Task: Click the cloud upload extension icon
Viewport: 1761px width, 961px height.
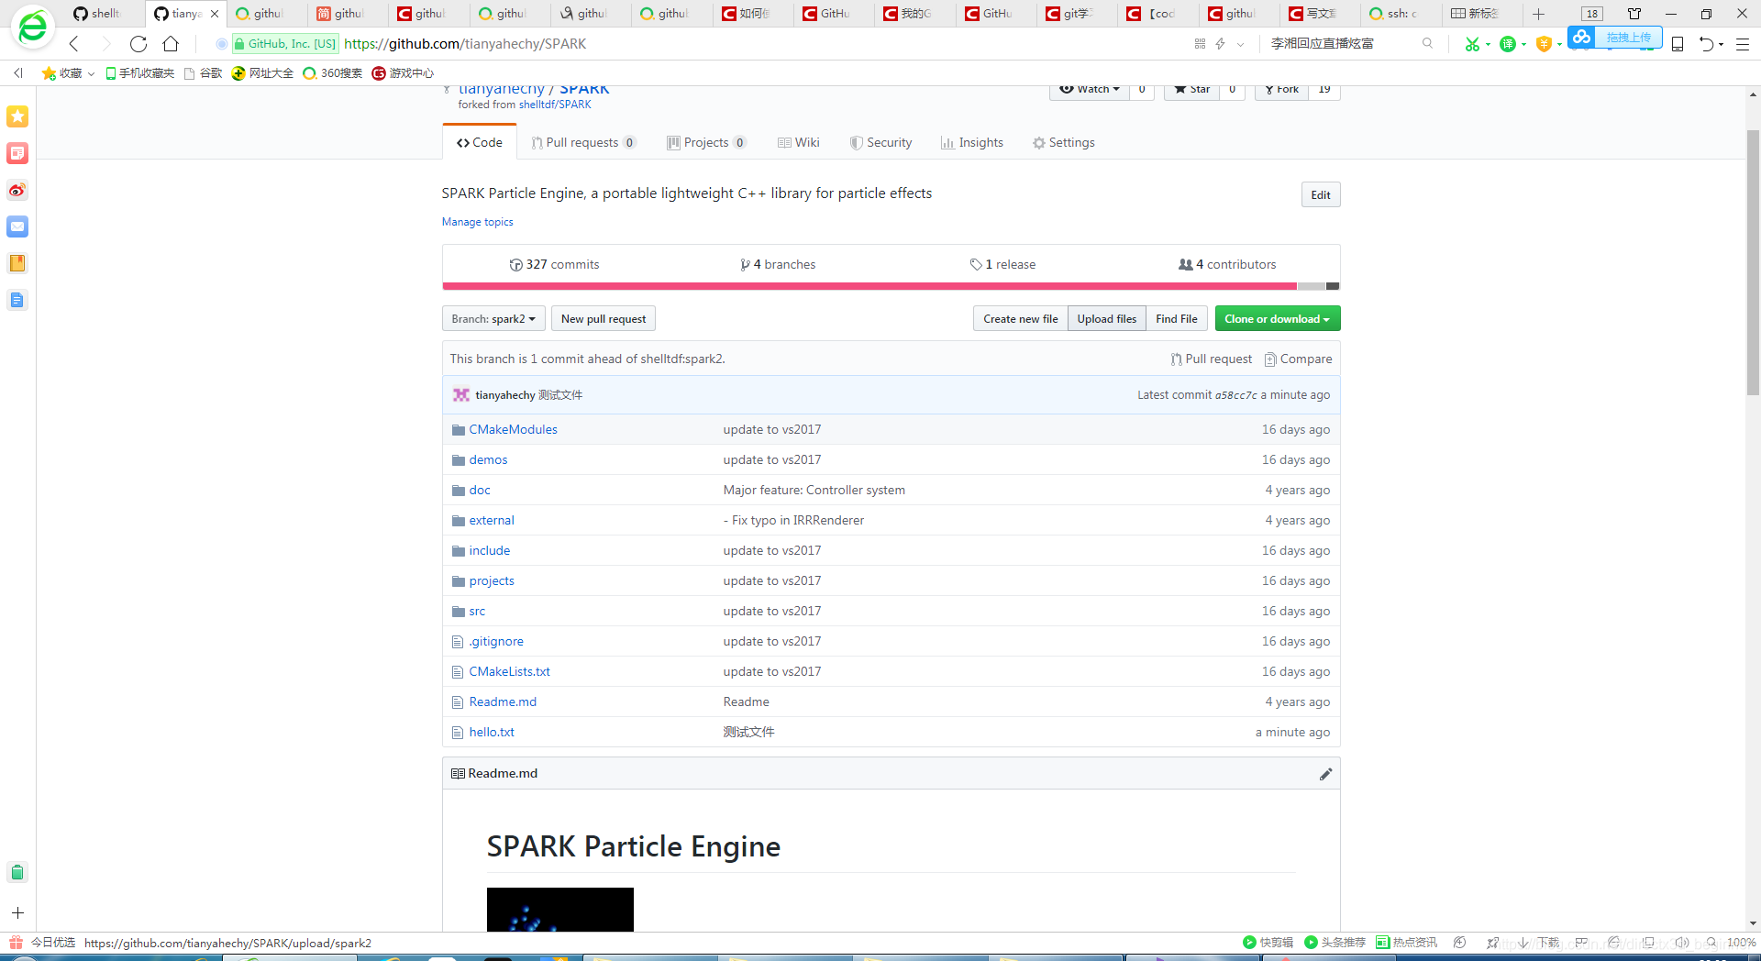Action: click(1580, 37)
